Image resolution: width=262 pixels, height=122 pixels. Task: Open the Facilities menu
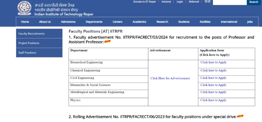(205, 22)
